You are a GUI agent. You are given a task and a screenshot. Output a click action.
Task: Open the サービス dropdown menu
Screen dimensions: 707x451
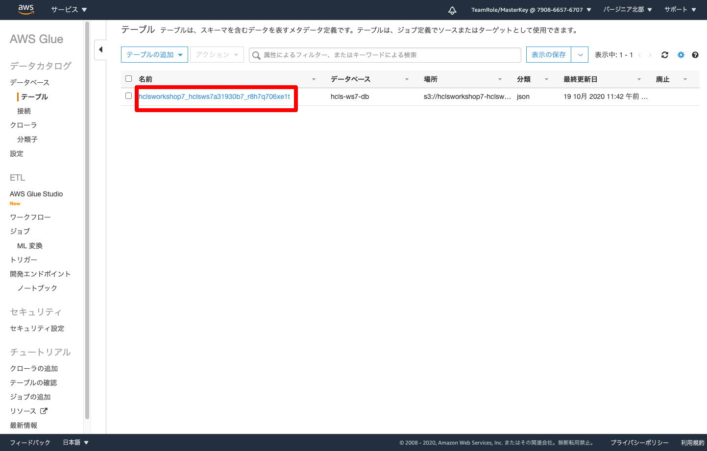point(69,10)
